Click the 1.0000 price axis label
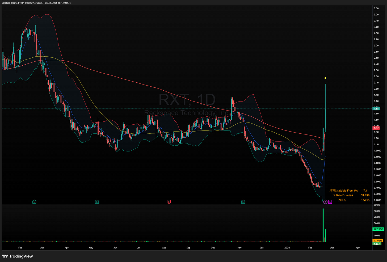The width and height of the screenshot is (387, 262). point(377,151)
